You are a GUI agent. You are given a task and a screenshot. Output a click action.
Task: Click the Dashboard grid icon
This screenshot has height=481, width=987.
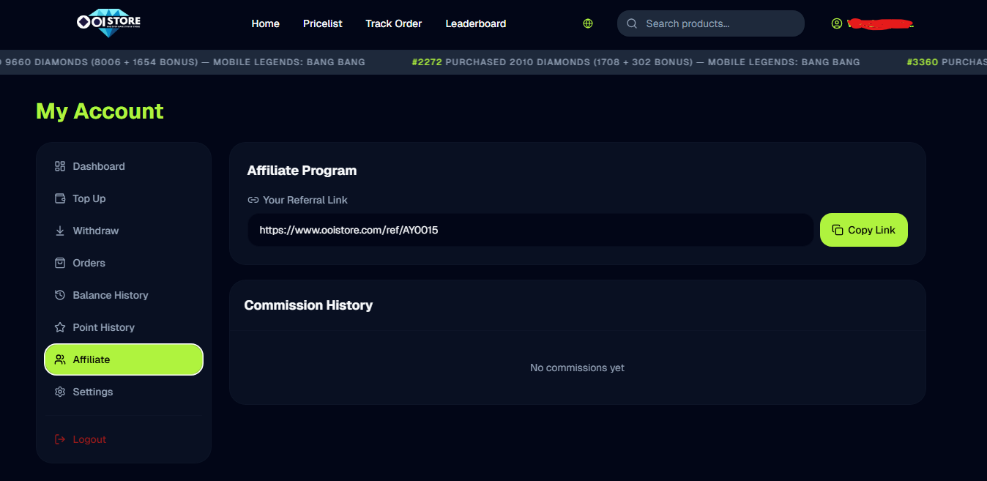click(60, 166)
